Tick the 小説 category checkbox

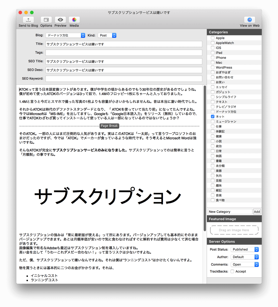pyautogui.click(x=213, y=141)
